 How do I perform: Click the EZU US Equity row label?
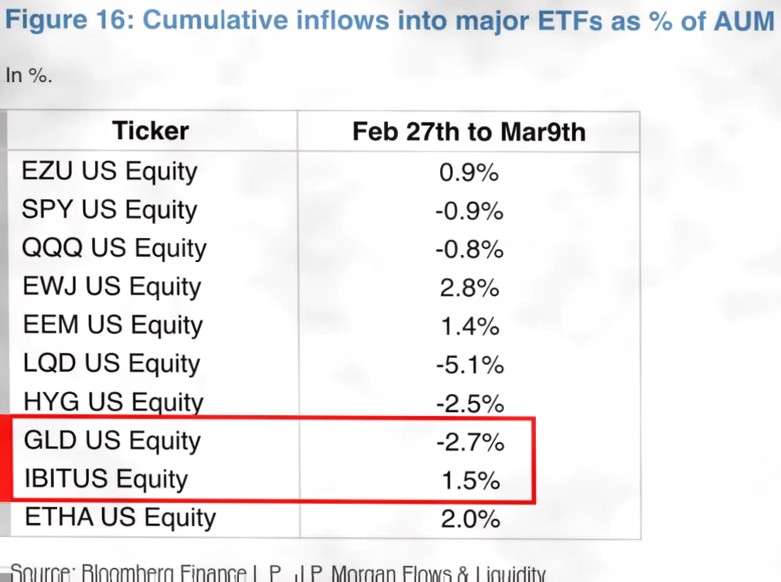[x=109, y=171]
